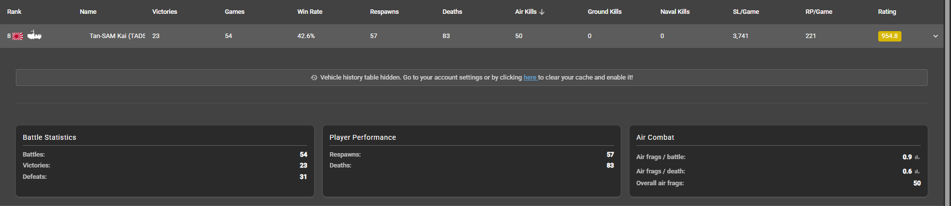951x206 pixels.
Task: Open chart icon beside Air frags / death
Action: [x=917, y=171]
